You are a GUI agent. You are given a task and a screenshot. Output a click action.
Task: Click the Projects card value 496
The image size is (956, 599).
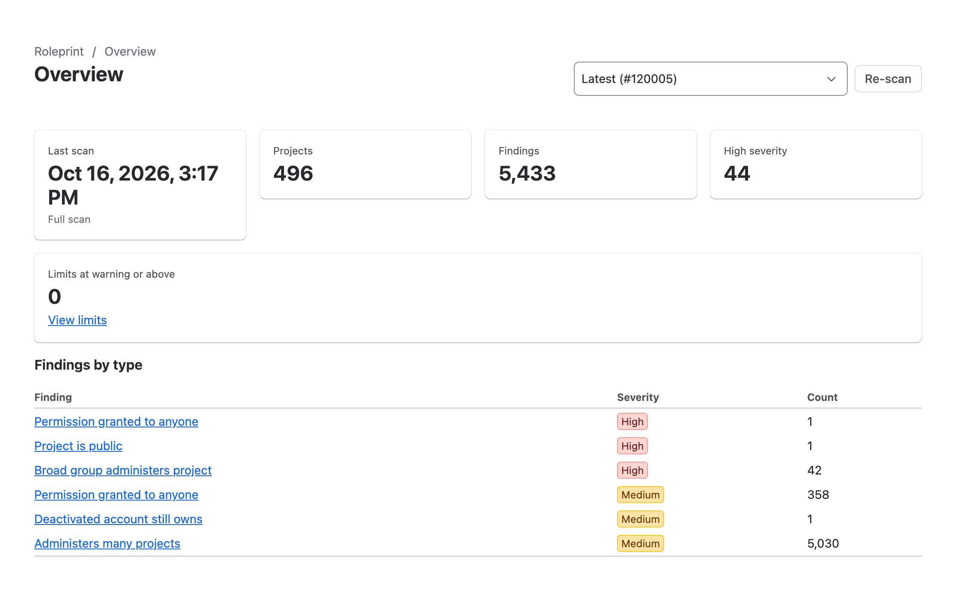293,173
